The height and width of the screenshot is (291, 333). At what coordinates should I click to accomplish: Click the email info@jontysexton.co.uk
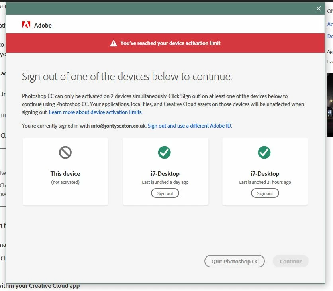118,126
